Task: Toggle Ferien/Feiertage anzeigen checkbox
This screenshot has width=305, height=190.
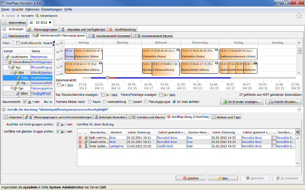Action: coord(161,95)
